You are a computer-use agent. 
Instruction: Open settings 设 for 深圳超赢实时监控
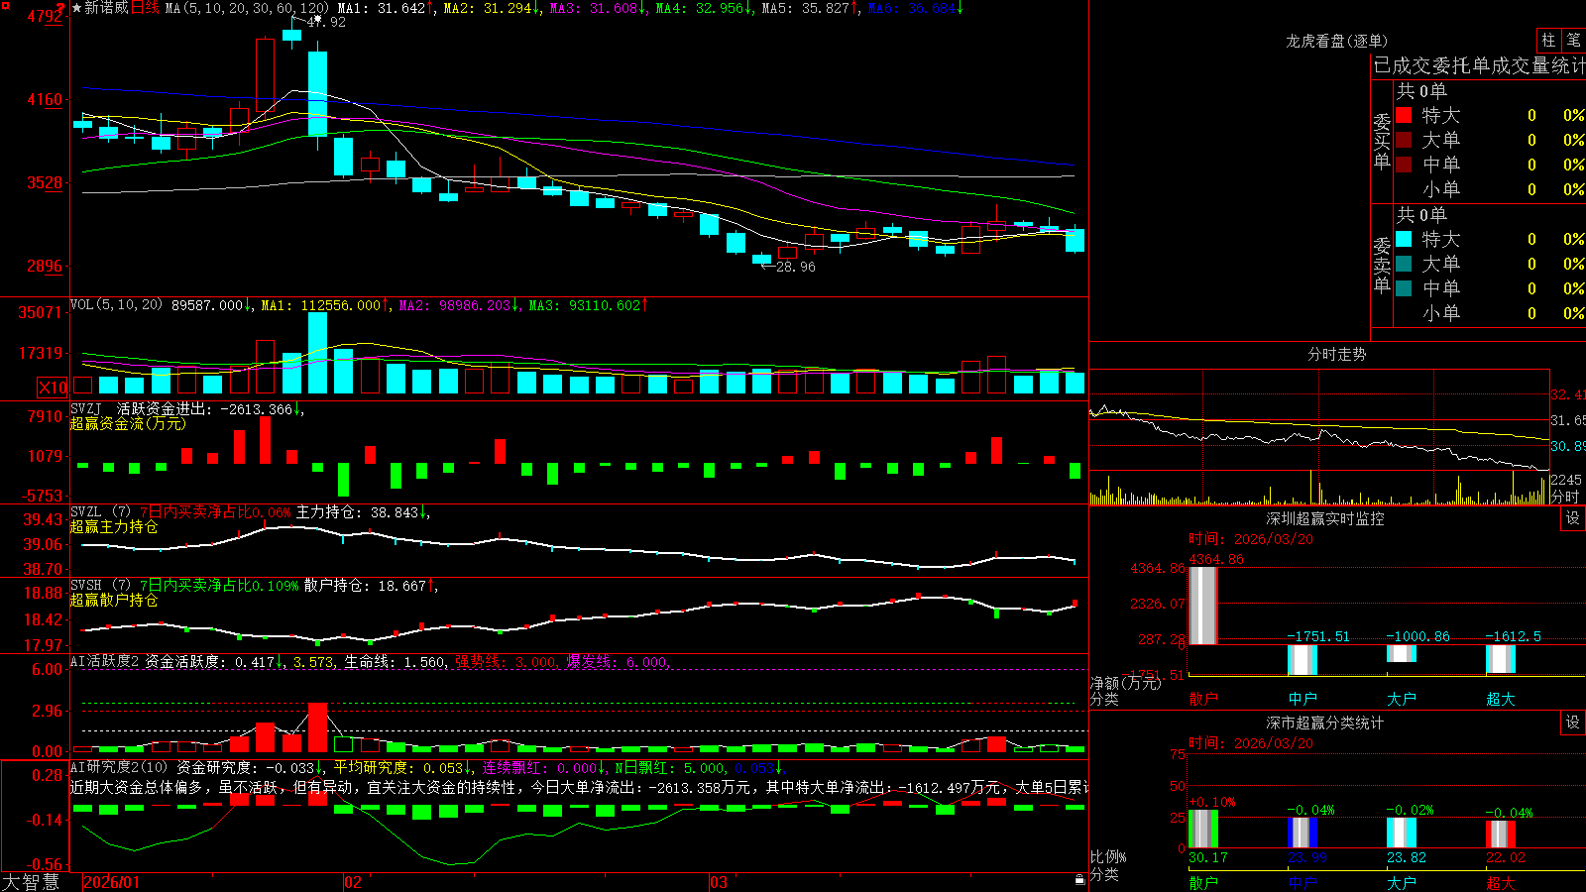tap(1573, 518)
